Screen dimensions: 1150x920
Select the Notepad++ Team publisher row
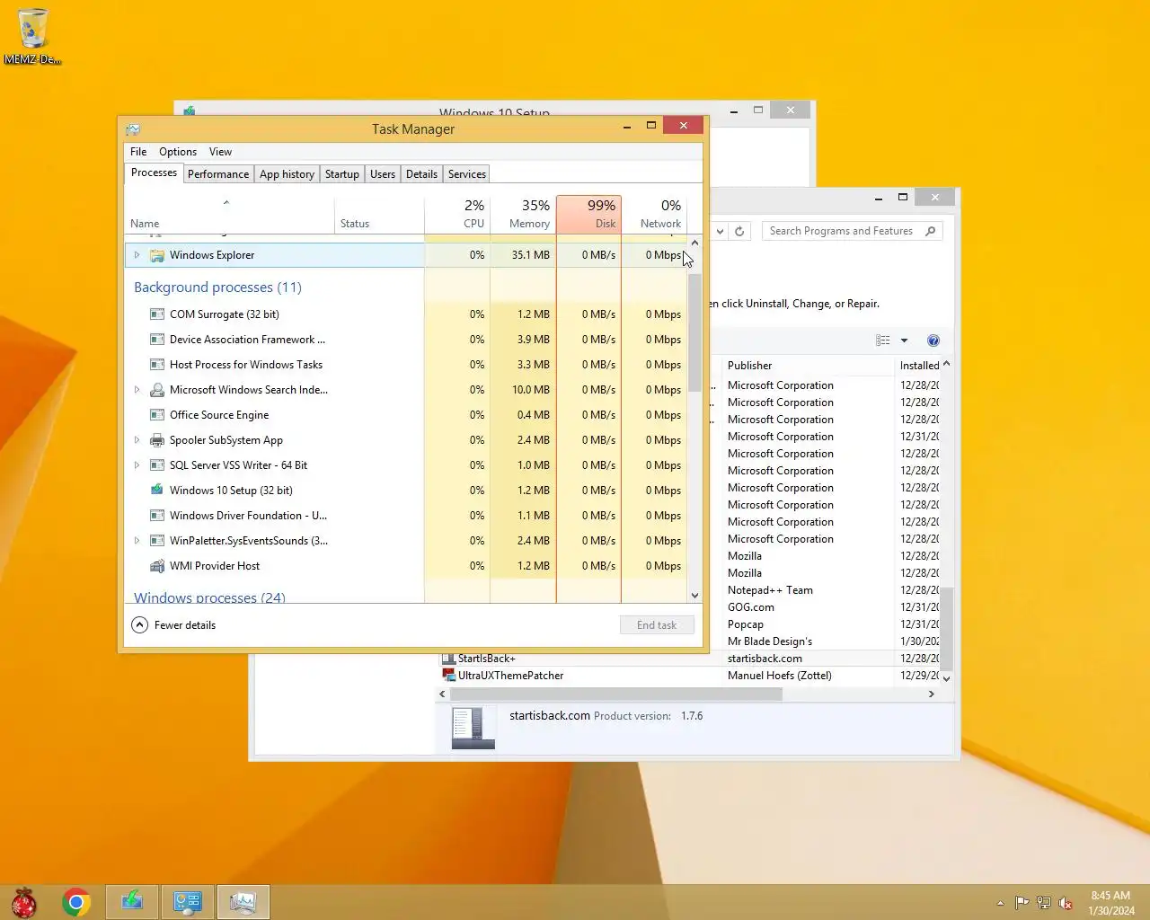770,590
